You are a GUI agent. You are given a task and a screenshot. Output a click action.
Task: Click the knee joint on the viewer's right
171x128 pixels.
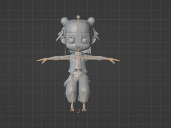(x=84, y=92)
